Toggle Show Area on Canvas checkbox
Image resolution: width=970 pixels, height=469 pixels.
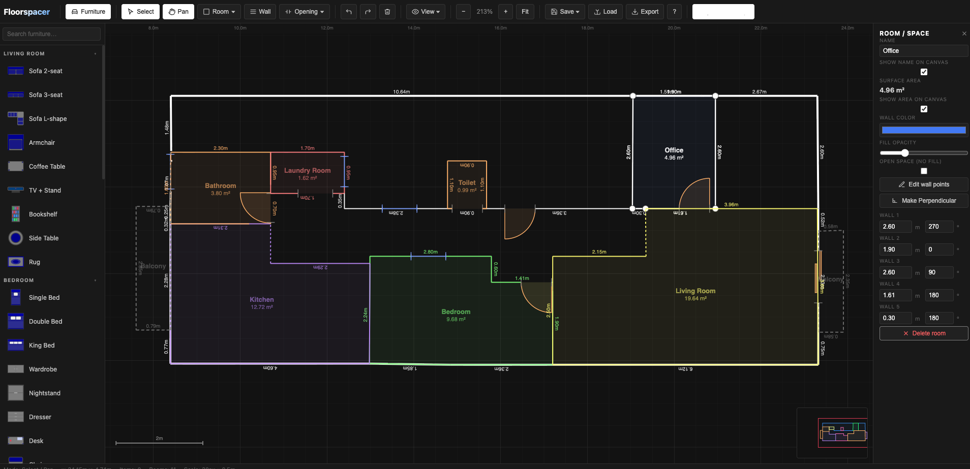tap(924, 109)
